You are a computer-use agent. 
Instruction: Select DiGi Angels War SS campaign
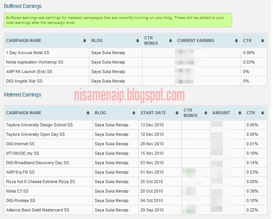click(24, 81)
